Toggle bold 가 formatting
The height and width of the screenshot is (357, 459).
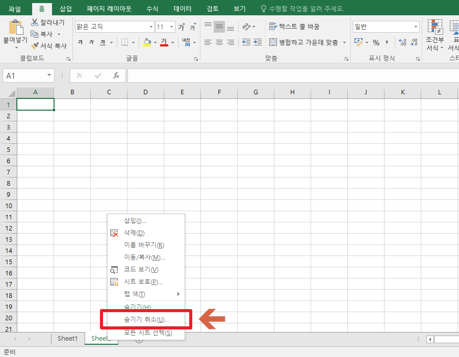click(x=81, y=42)
